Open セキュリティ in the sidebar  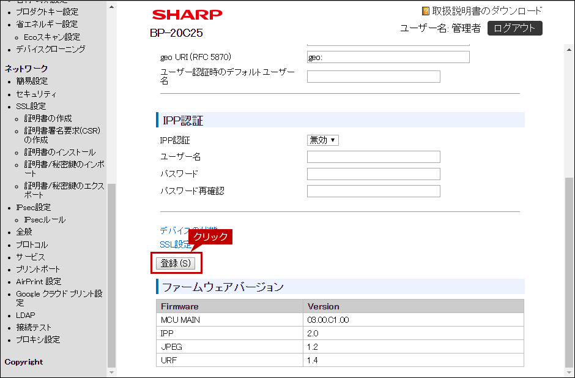click(x=36, y=94)
